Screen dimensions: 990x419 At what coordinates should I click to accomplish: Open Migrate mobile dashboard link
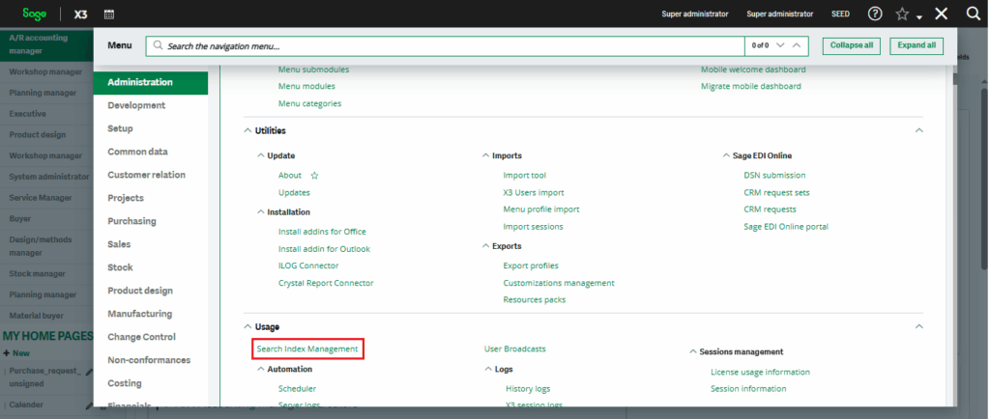click(x=750, y=86)
